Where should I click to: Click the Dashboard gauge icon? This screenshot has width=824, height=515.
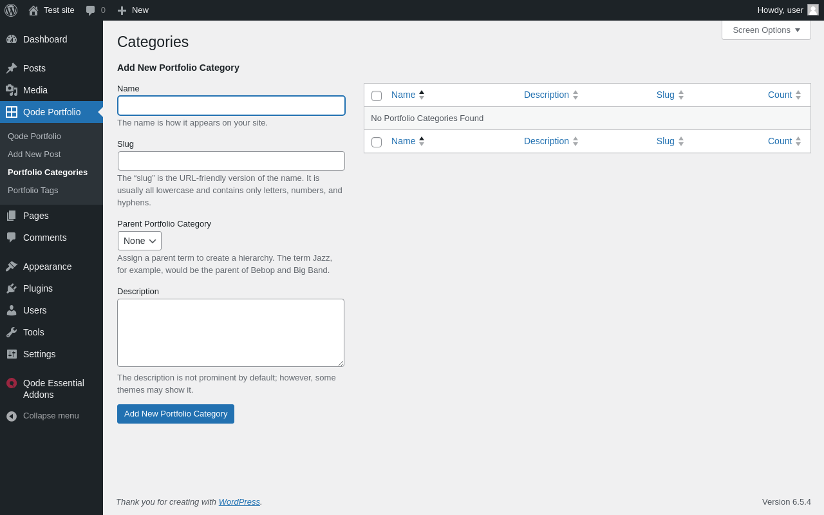[12, 39]
